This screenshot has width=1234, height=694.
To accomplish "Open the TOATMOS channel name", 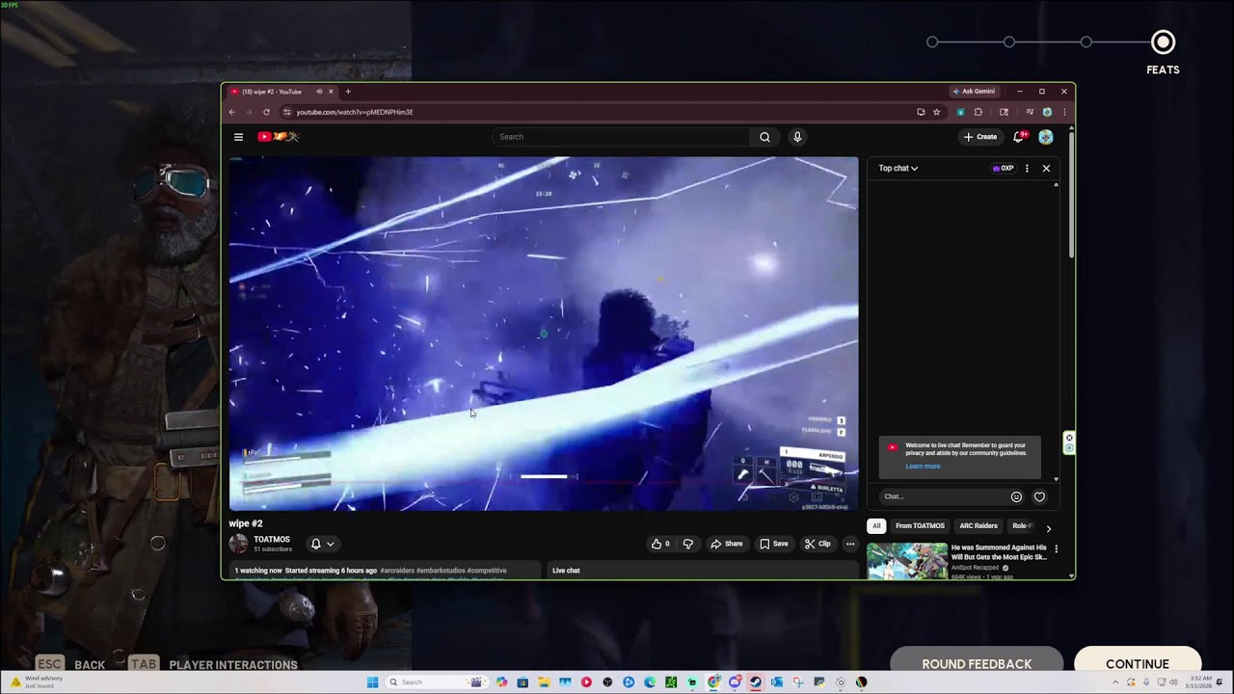I will pyautogui.click(x=272, y=540).
